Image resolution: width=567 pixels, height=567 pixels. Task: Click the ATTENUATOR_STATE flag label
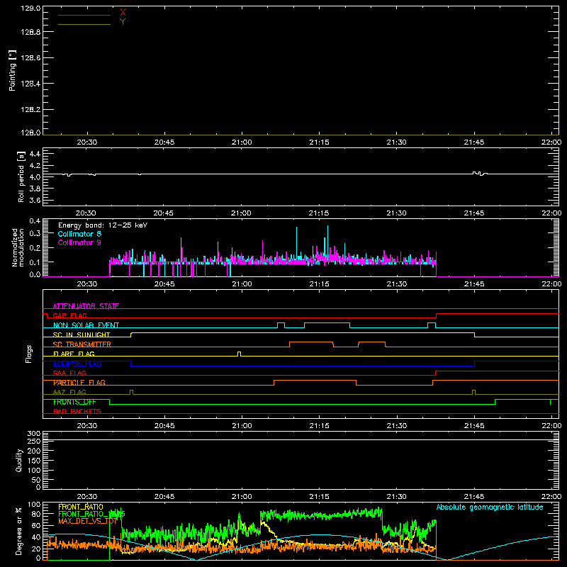(86, 306)
